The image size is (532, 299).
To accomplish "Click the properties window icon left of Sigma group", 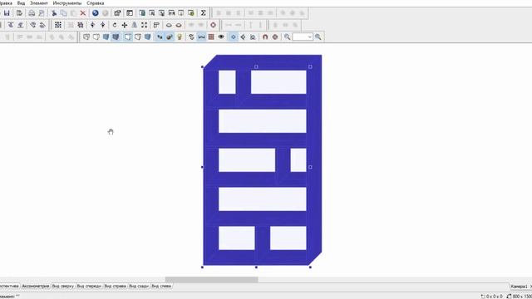I will point(130,13).
